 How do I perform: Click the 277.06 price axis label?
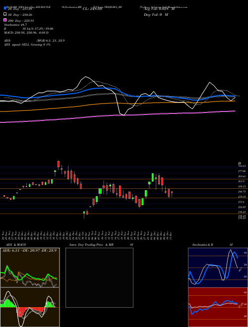[242, 171]
